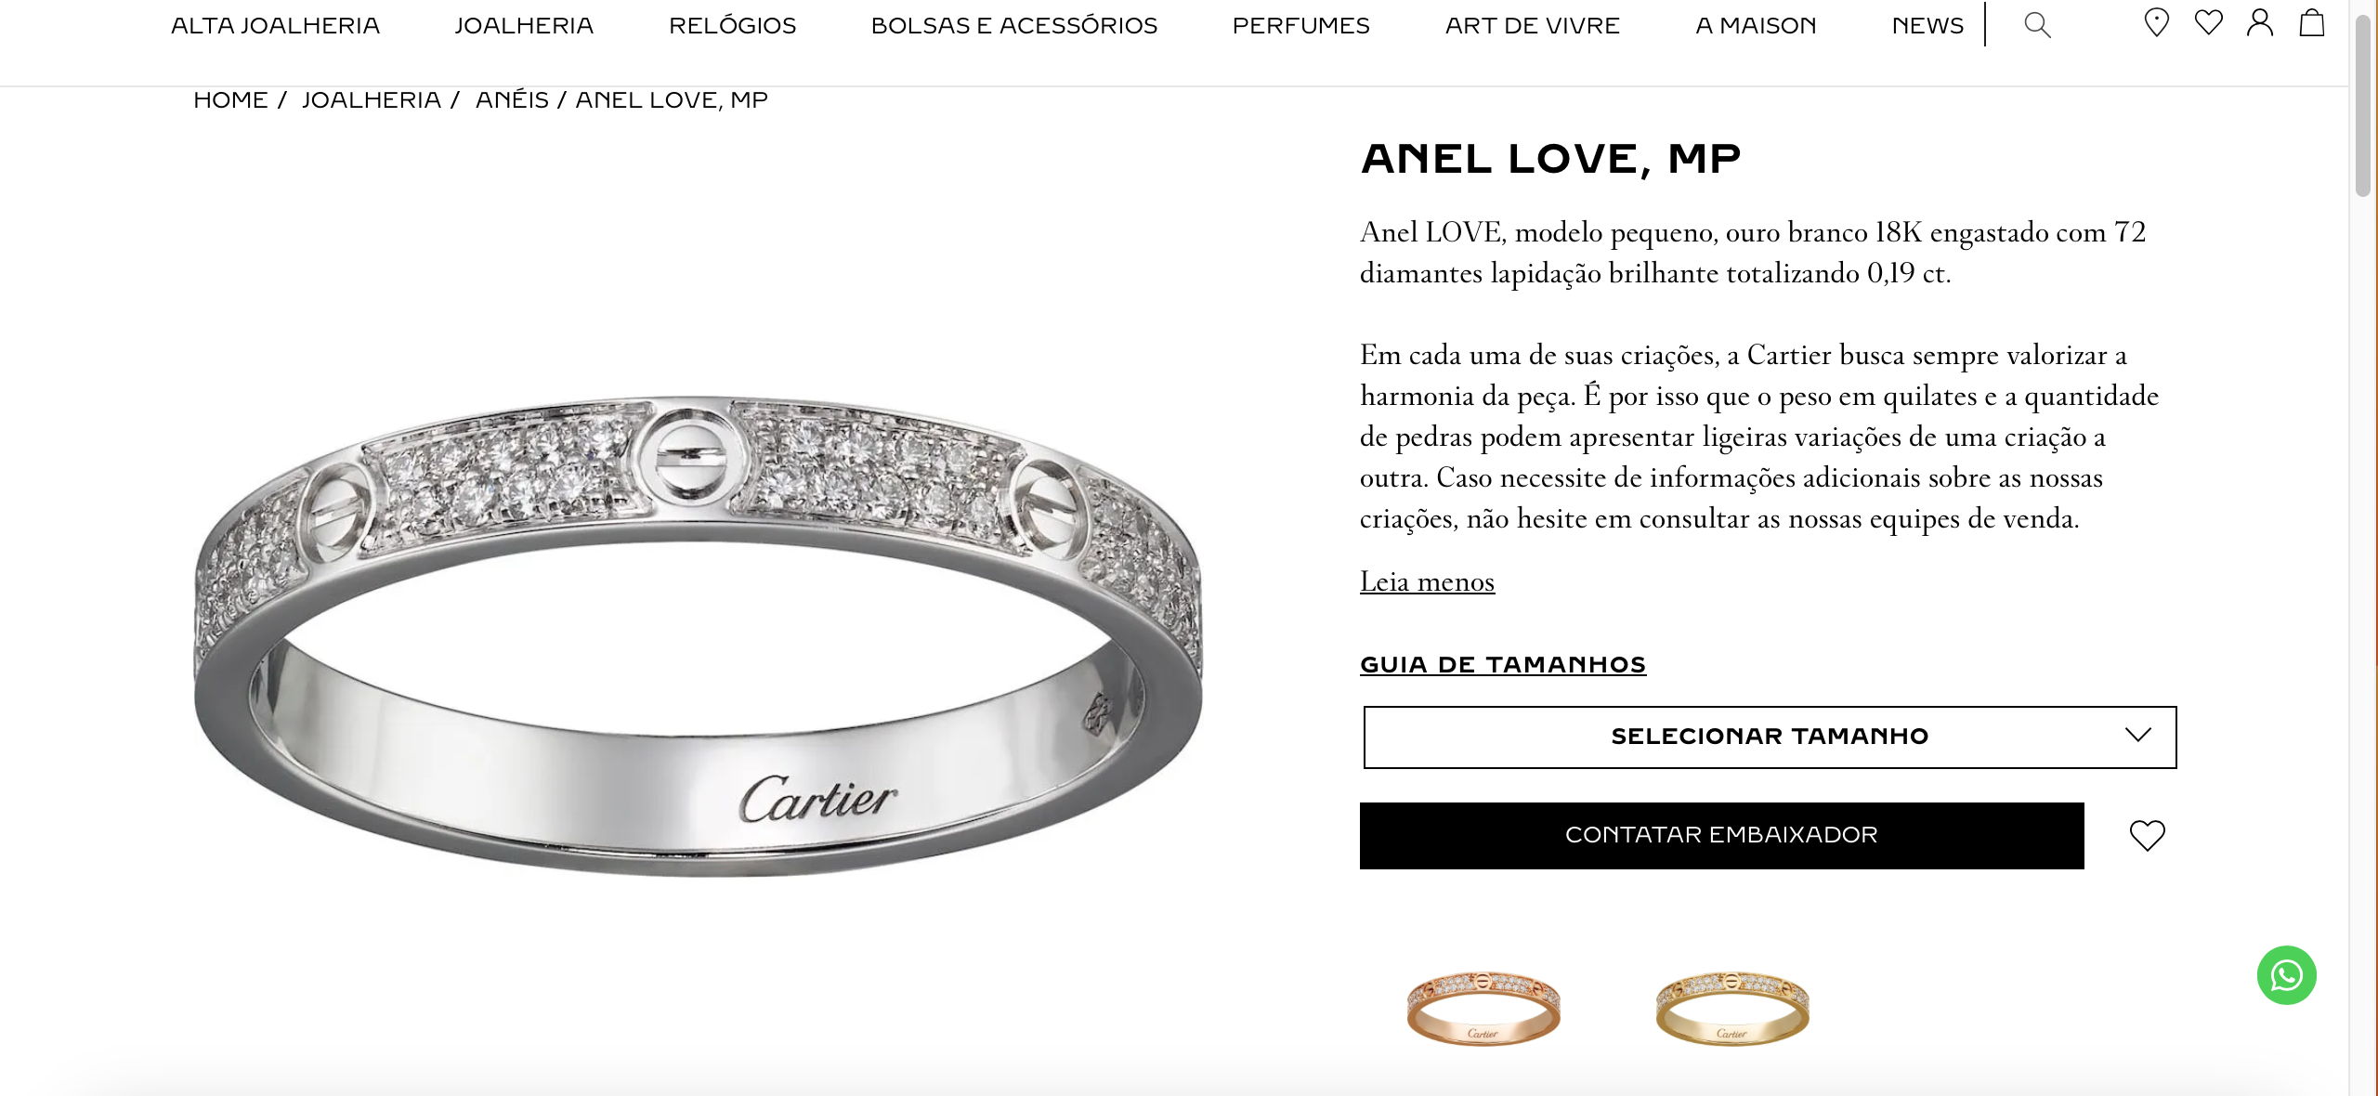The image size is (2378, 1096).
Task: Open the Guia de Tamanhos link
Action: point(1503,665)
